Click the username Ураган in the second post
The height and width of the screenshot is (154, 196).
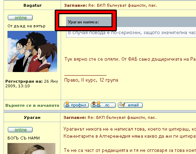click(x=32, y=117)
